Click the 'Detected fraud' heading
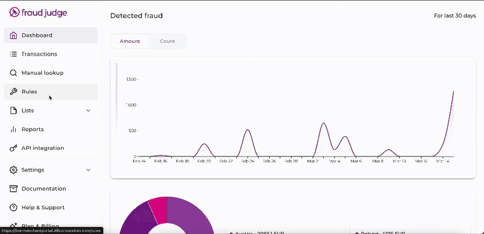 click(x=137, y=16)
